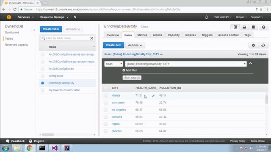271x152 pixels.
Task: Clear the table name filter with X
Action: pos(92,38)
